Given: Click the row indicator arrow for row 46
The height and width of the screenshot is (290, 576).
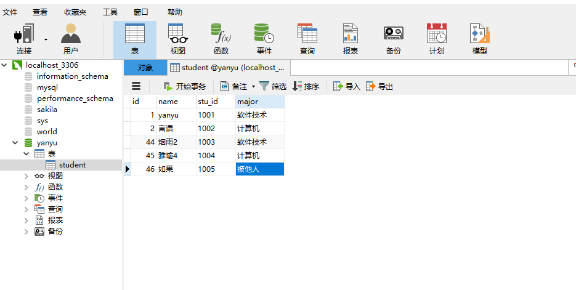Looking at the screenshot, I should [x=127, y=169].
